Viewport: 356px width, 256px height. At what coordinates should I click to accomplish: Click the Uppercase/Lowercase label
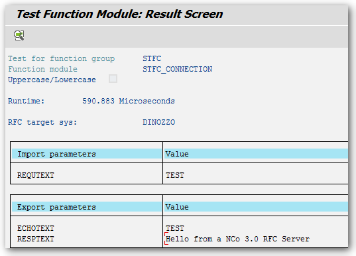52,80
